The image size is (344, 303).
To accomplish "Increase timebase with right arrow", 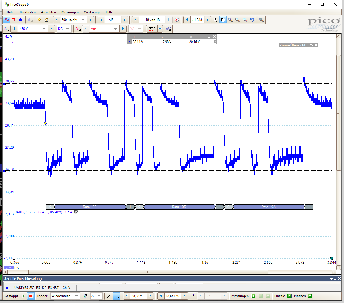I will [91, 20].
